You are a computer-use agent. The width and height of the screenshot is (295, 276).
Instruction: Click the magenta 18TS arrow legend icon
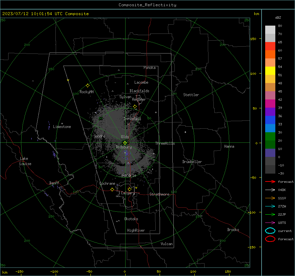click(x=270, y=223)
